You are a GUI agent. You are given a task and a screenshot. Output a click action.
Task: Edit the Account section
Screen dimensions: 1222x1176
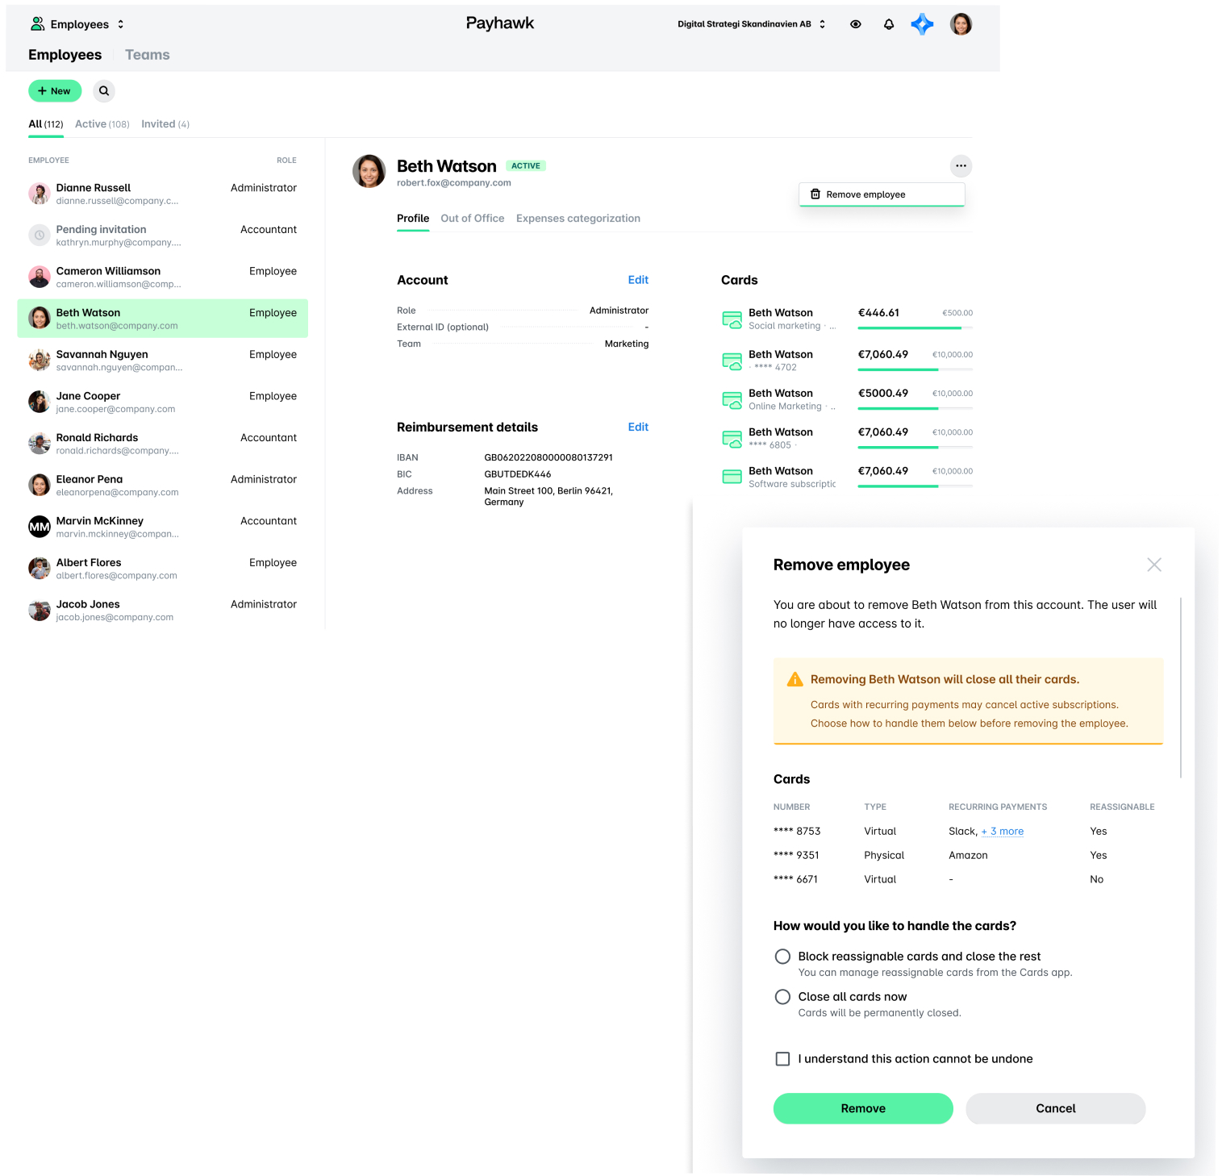point(638,280)
